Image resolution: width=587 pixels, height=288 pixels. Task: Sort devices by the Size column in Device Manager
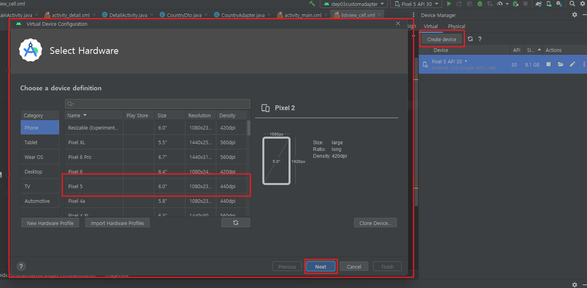(x=533, y=50)
